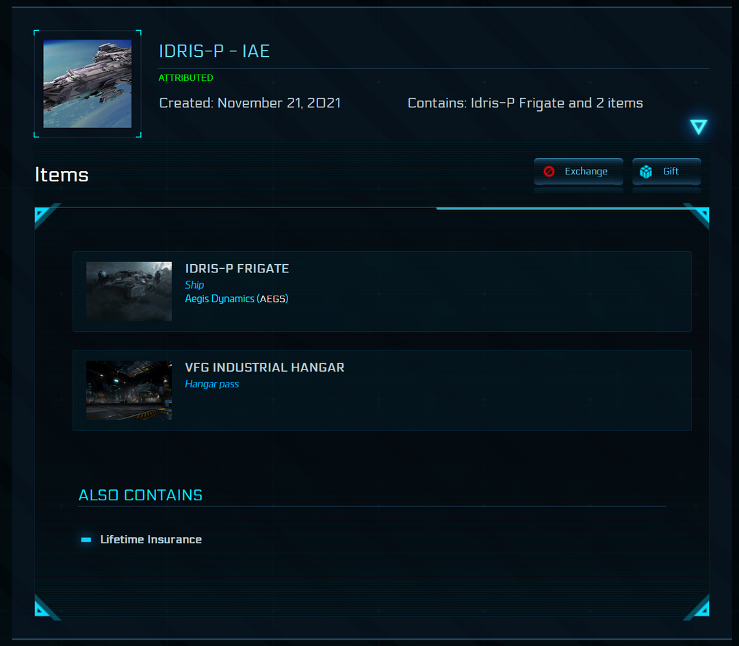Click the Created November 21, 2021 date
This screenshot has height=646, width=739.
click(250, 103)
